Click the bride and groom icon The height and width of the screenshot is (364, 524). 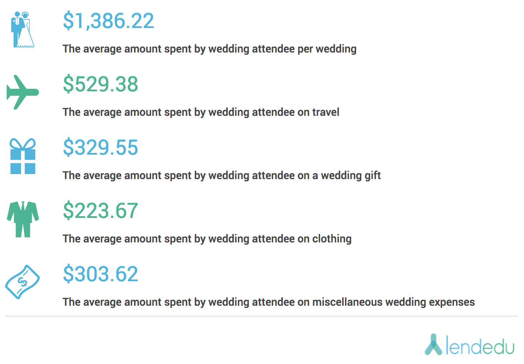click(x=23, y=30)
